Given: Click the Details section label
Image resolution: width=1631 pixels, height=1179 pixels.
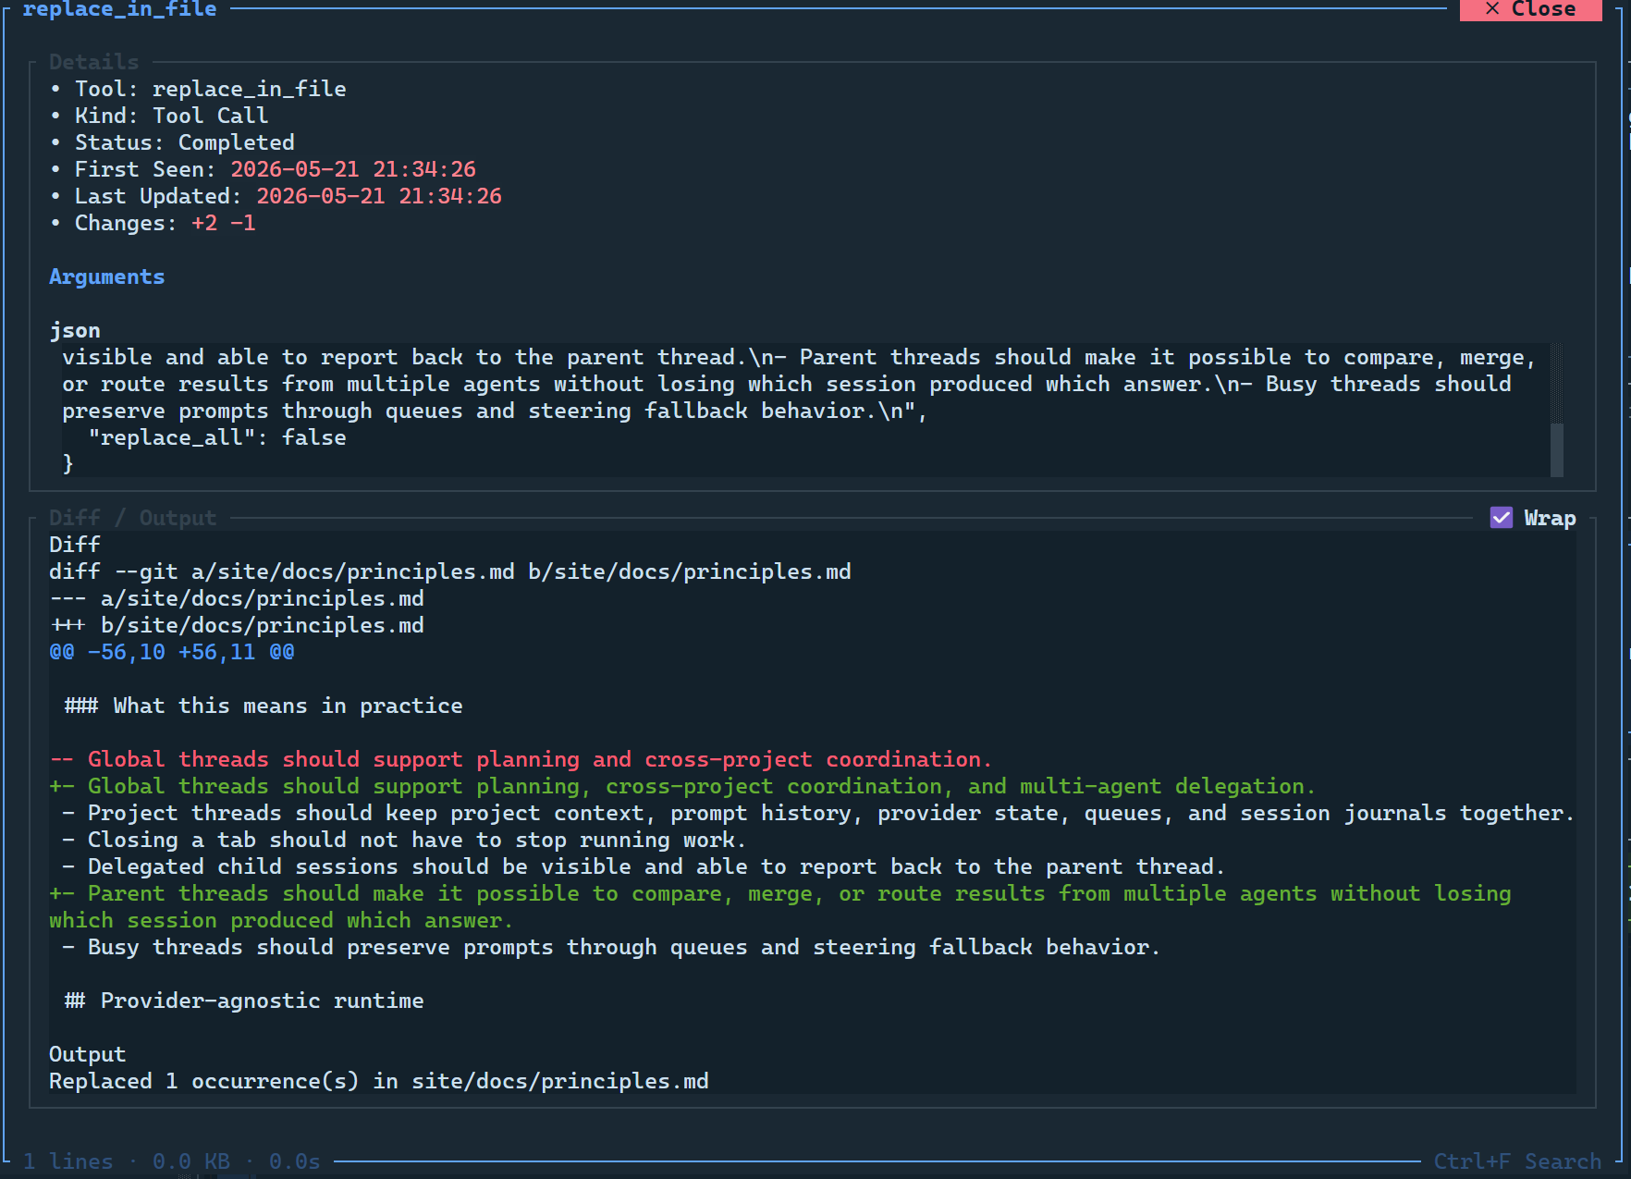Looking at the screenshot, I should click(94, 62).
